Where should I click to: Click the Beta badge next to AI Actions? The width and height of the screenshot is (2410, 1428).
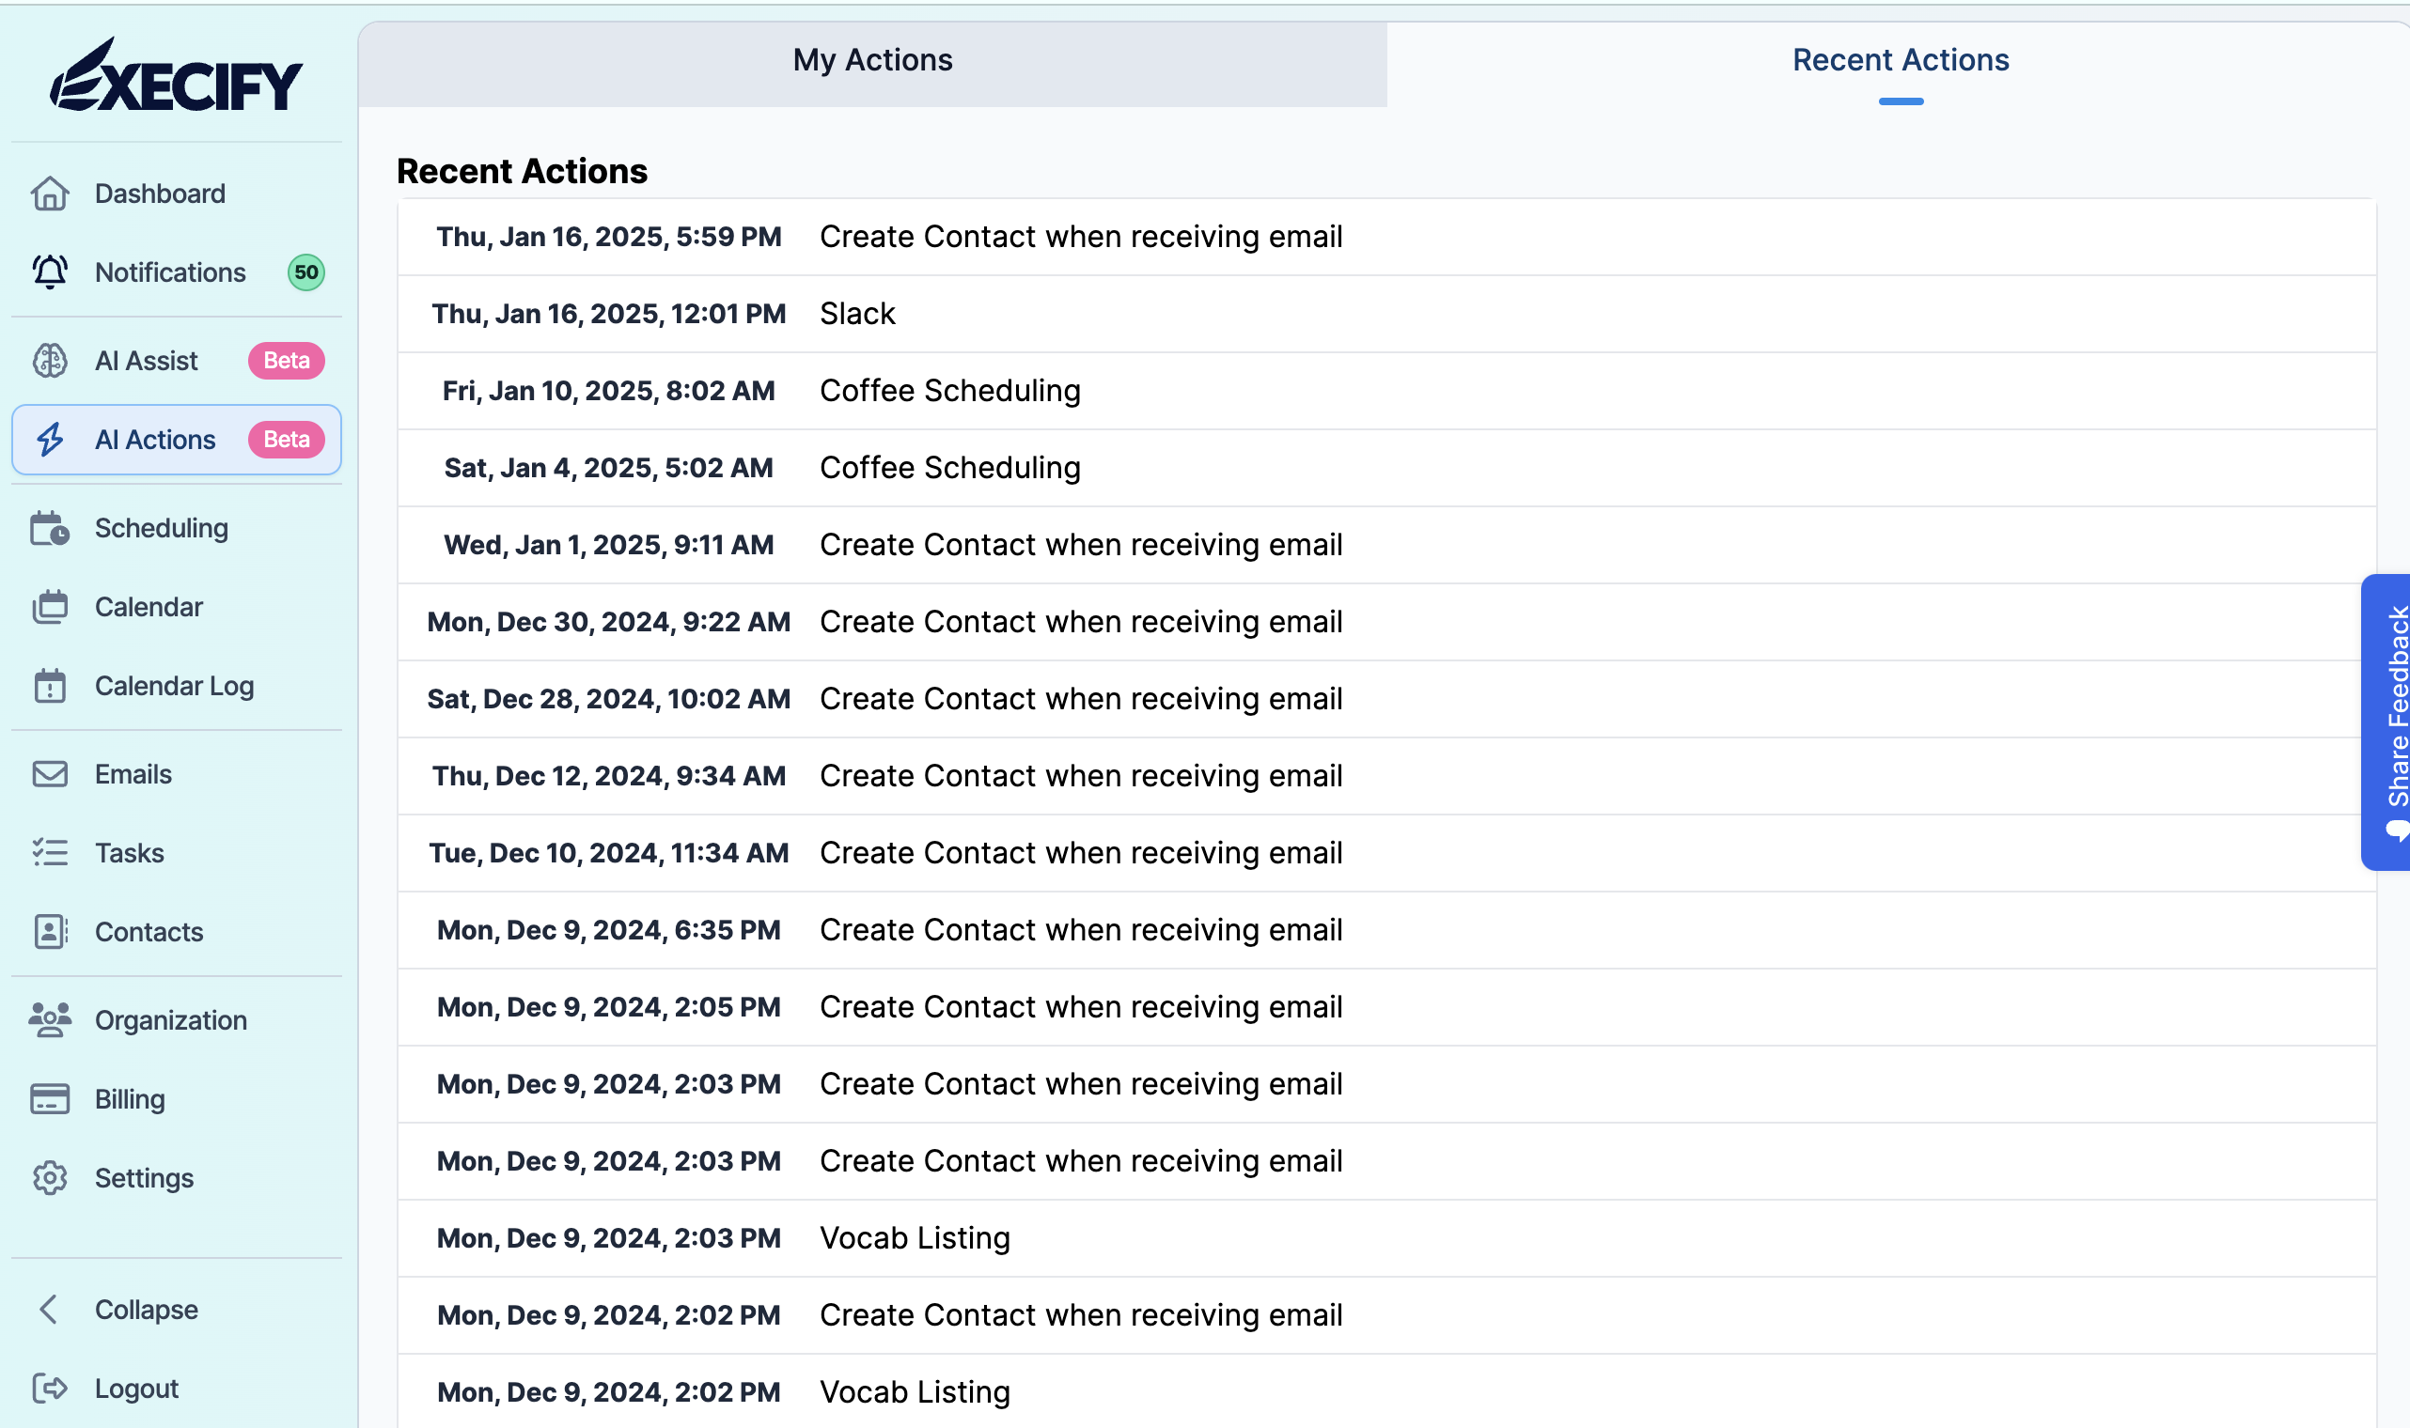pyautogui.click(x=287, y=440)
